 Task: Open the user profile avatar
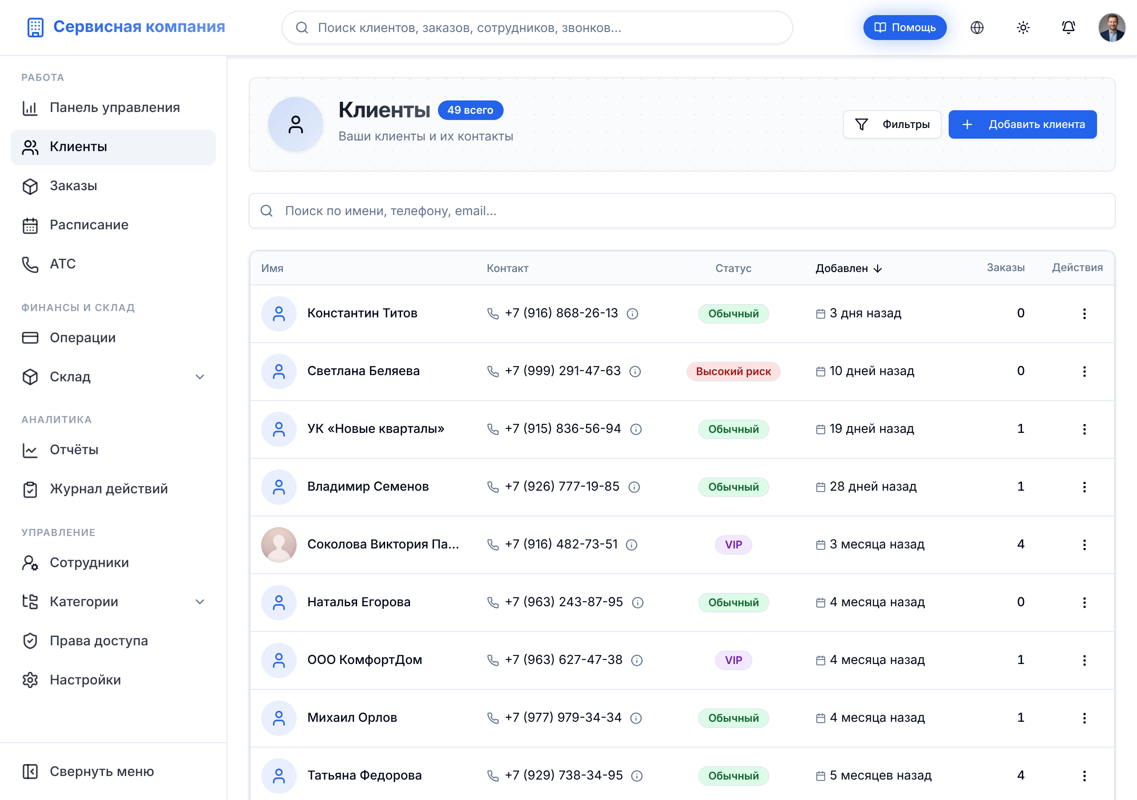[x=1112, y=28]
